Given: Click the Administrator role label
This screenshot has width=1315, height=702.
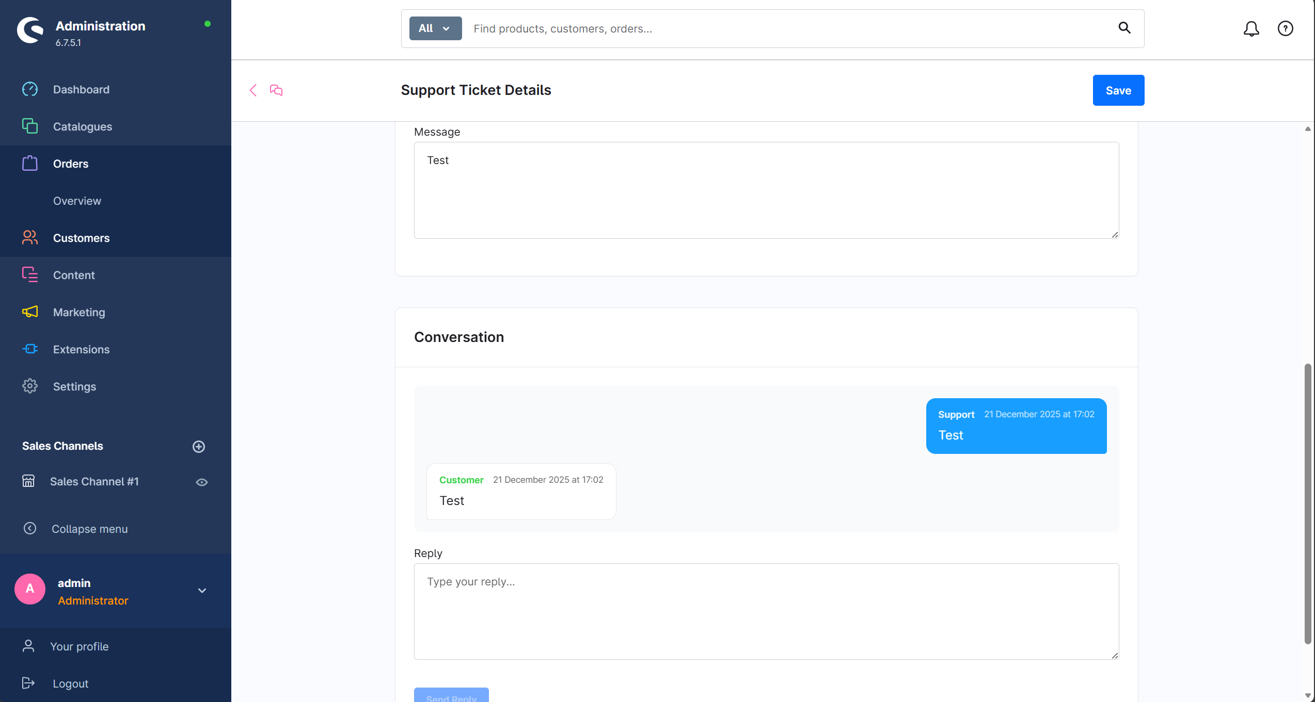Looking at the screenshot, I should [93, 601].
